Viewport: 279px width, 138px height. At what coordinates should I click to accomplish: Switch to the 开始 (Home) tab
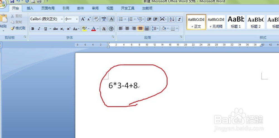(15, 8)
